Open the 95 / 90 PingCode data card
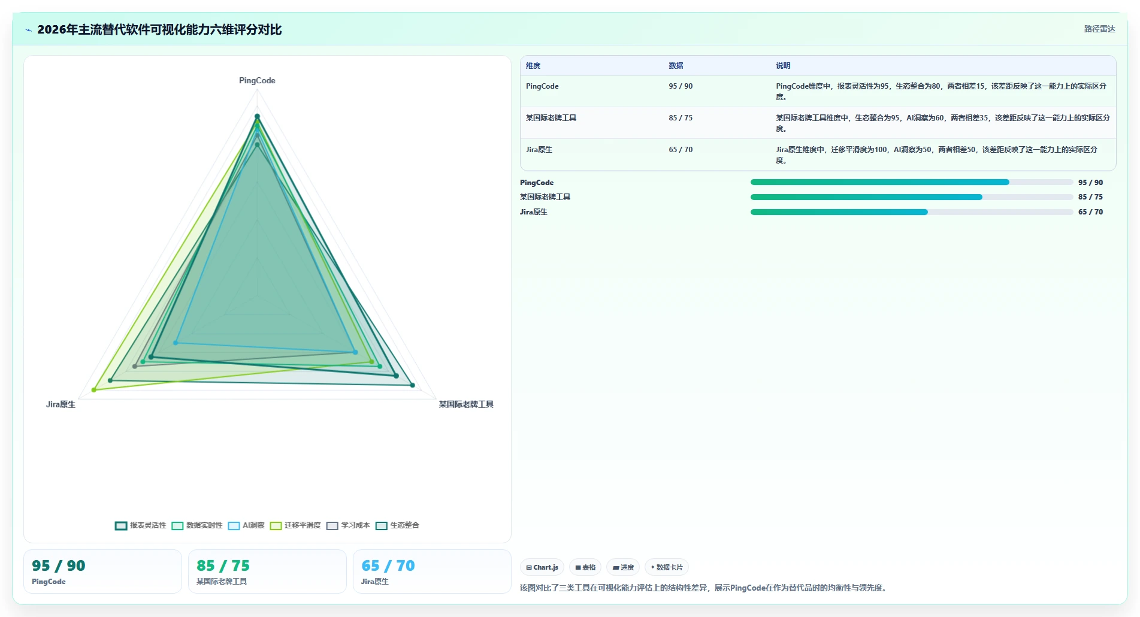The image size is (1140, 617). 102,571
